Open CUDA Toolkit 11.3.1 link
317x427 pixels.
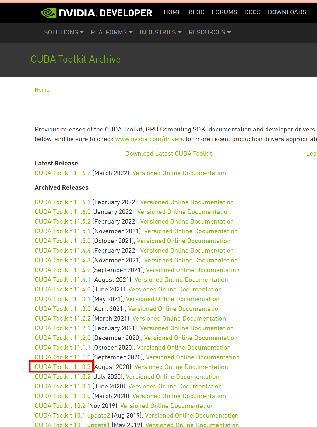[63, 299]
